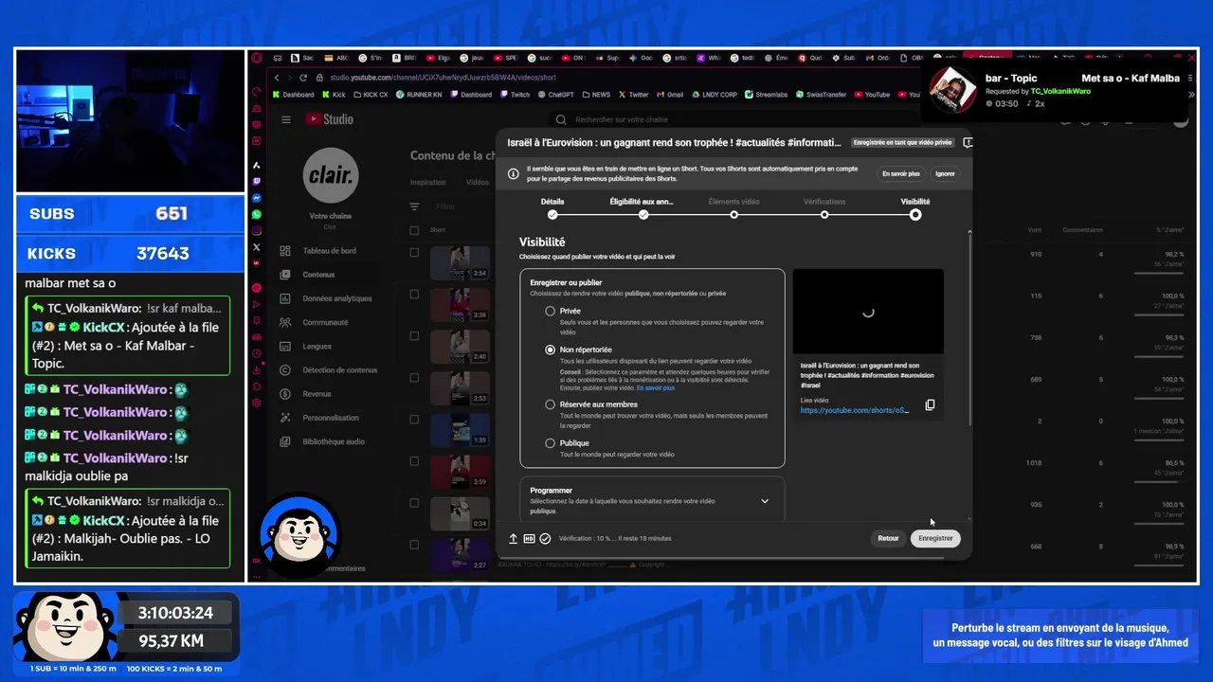
Task: Open the 2:59 video thumbnail
Action: [460, 472]
